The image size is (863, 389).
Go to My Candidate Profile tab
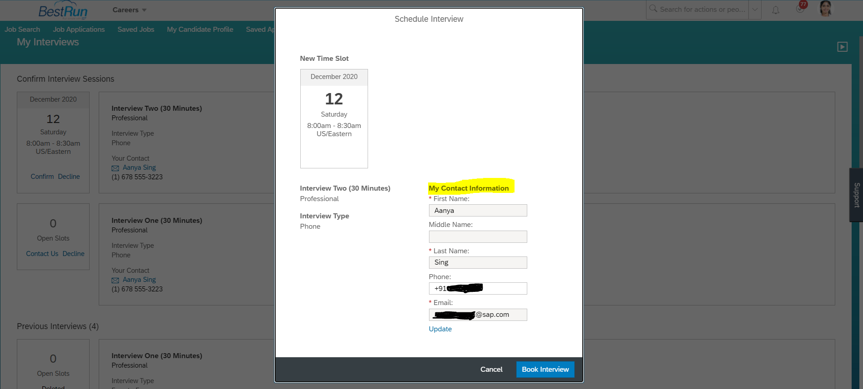(200, 30)
